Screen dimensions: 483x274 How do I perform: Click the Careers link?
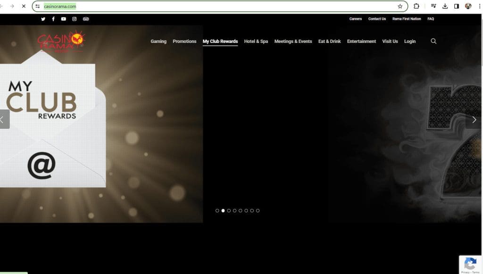click(x=355, y=19)
